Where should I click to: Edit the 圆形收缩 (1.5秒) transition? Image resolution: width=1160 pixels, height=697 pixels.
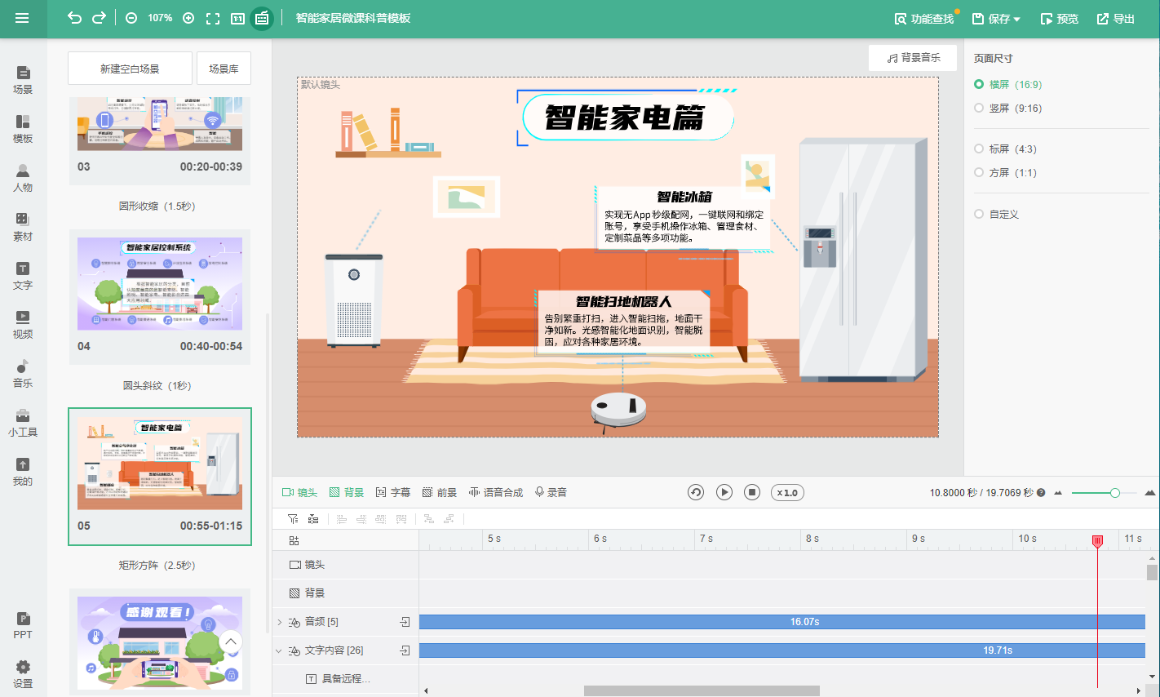coord(157,206)
